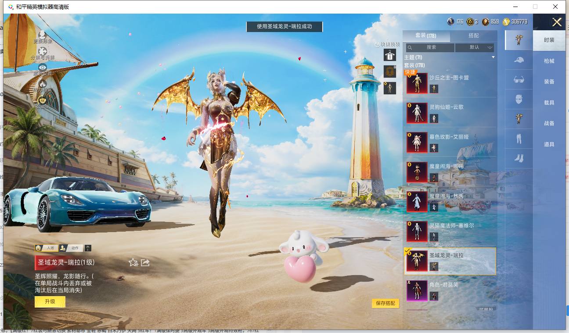Click 保存搭配 save outfit button

tap(385, 303)
